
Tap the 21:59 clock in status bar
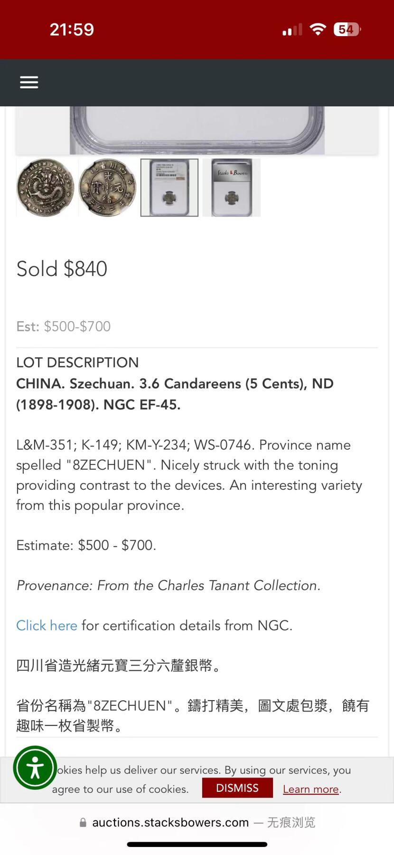point(72,29)
